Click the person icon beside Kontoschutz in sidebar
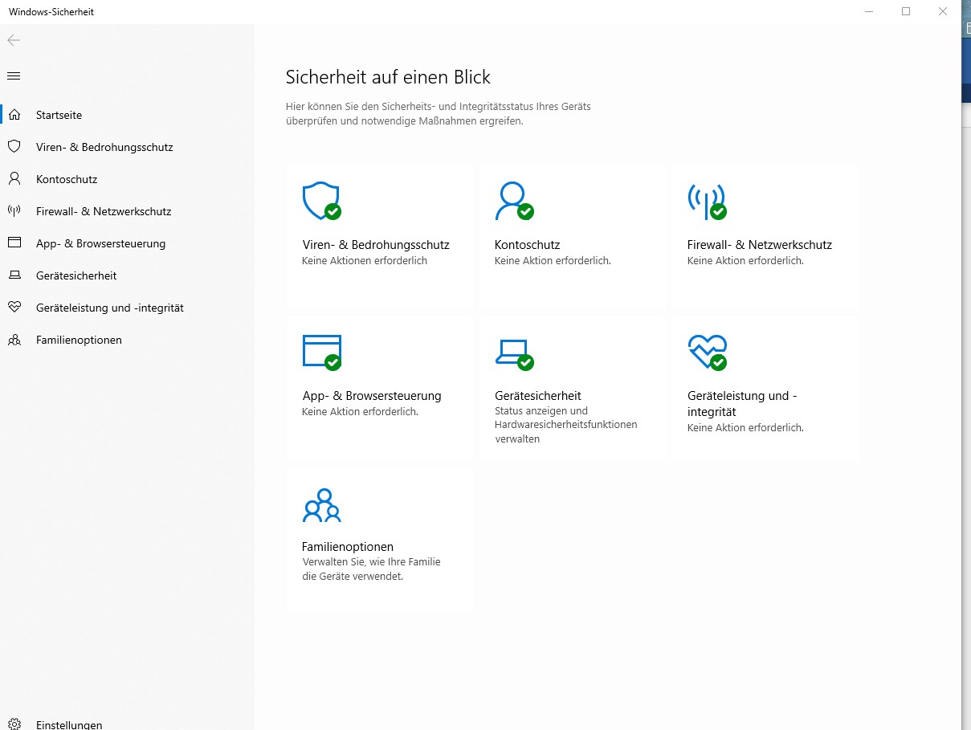The width and height of the screenshot is (971, 730). pos(14,179)
